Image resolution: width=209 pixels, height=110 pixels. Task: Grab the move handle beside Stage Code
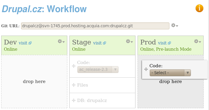(74, 66)
